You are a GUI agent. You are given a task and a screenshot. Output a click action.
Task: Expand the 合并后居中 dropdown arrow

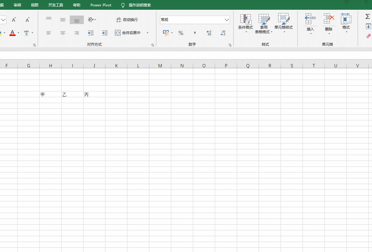(147, 33)
